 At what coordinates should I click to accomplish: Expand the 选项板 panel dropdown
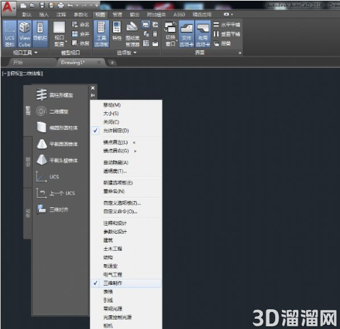[127, 53]
